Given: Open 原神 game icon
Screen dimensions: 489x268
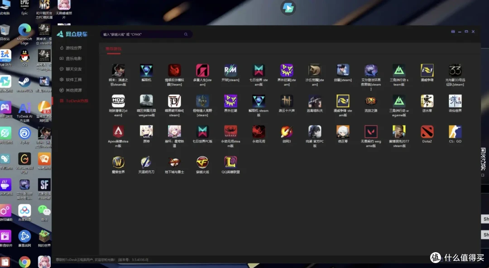Looking at the screenshot, I should point(146,132).
